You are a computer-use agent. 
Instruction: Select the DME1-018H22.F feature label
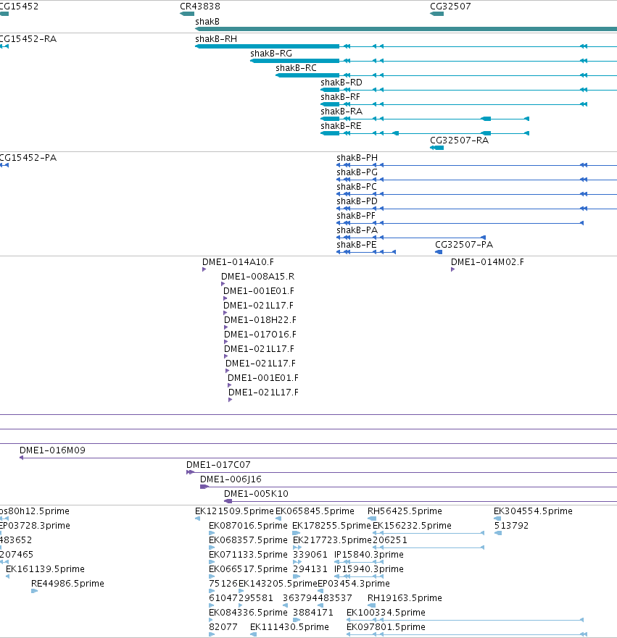click(x=260, y=320)
